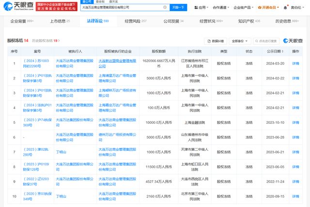Expand the 合作通道 dropdown
Image resolution: width=310 pixels, height=207 pixels.
tap(221, 8)
